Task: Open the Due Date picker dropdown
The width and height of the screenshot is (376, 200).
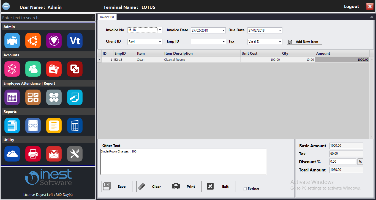Action: (280, 30)
